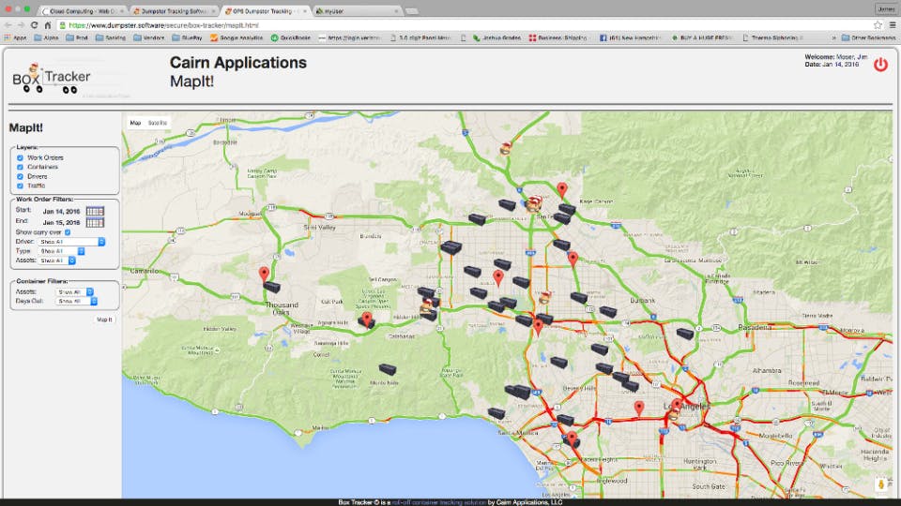Open the Prod bookmarks folder
901x506 pixels.
coord(76,37)
